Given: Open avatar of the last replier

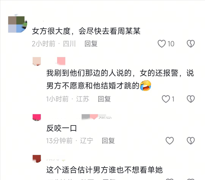Looking at the screenshot, I should coord(37,159).
